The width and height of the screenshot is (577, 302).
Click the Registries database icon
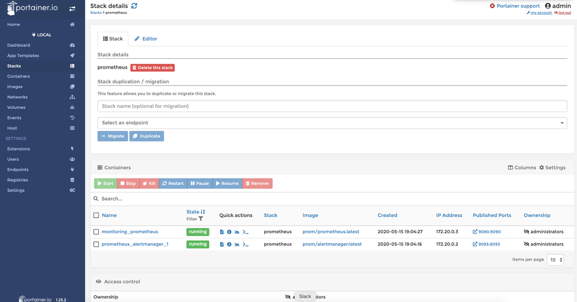pyautogui.click(x=72, y=180)
